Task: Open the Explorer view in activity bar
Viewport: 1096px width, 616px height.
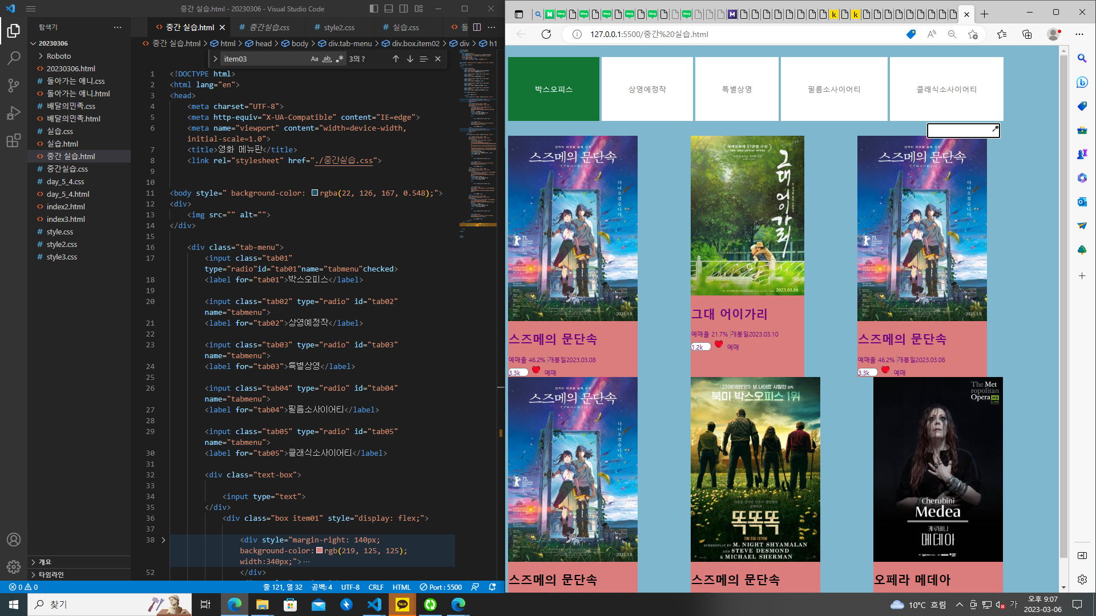Action: click(x=14, y=31)
